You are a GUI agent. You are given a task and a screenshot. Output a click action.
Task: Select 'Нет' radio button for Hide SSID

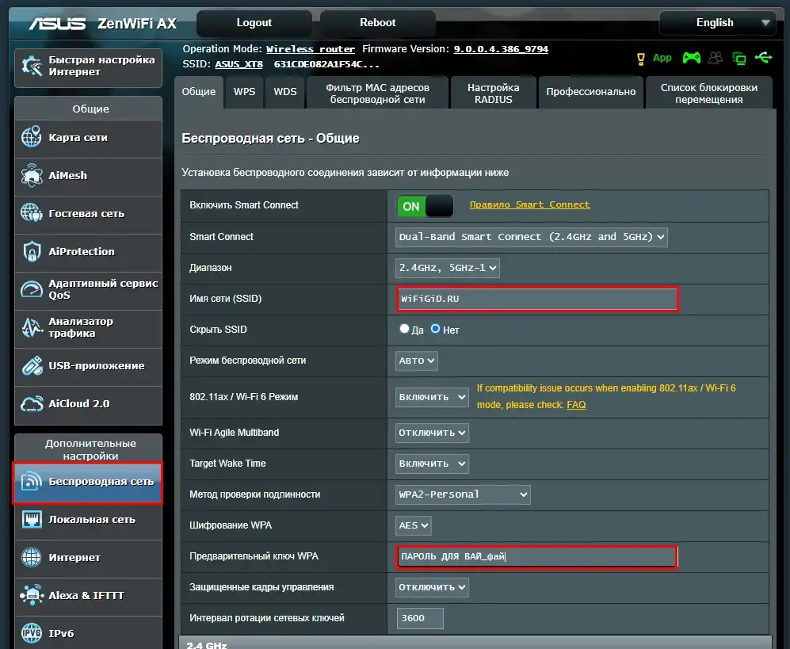[x=435, y=329]
